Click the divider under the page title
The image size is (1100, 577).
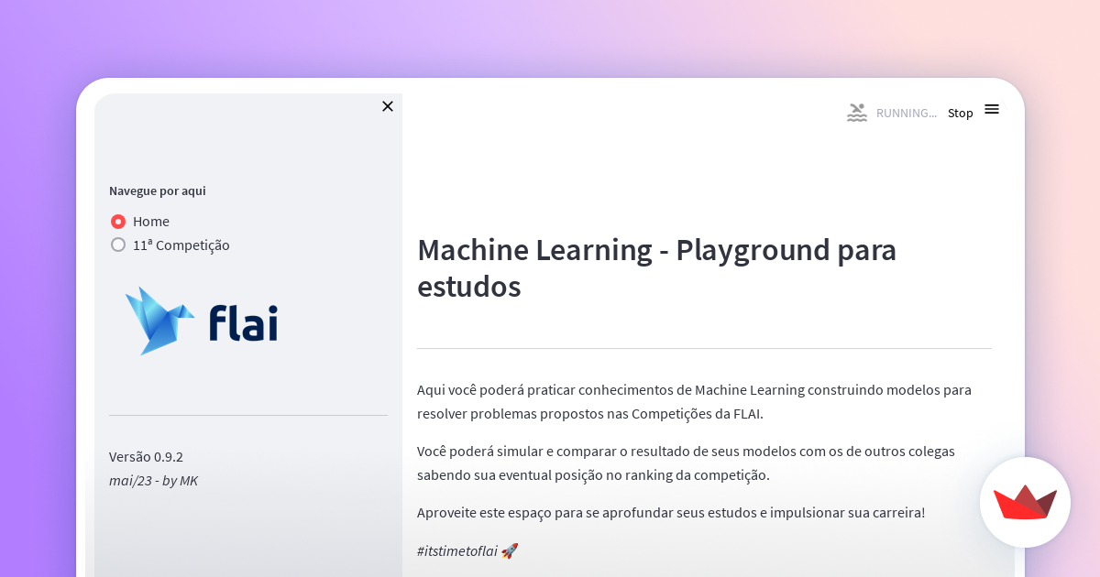pos(704,347)
